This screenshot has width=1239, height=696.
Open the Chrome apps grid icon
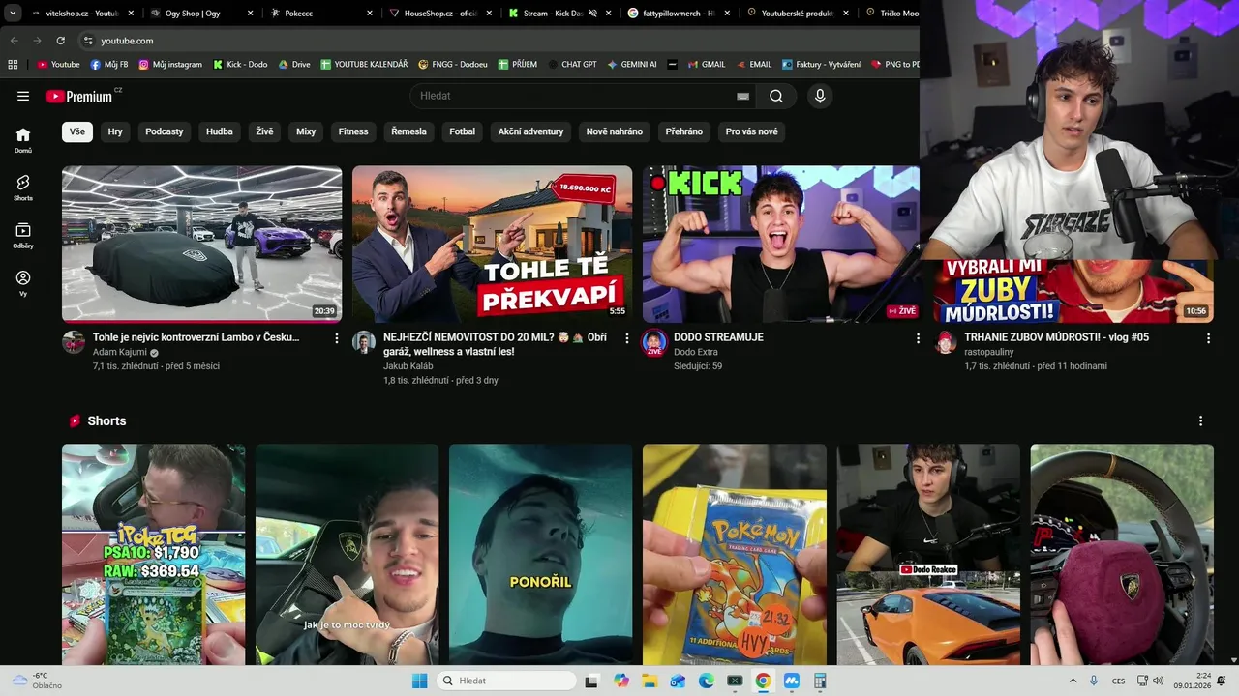pos(13,65)
